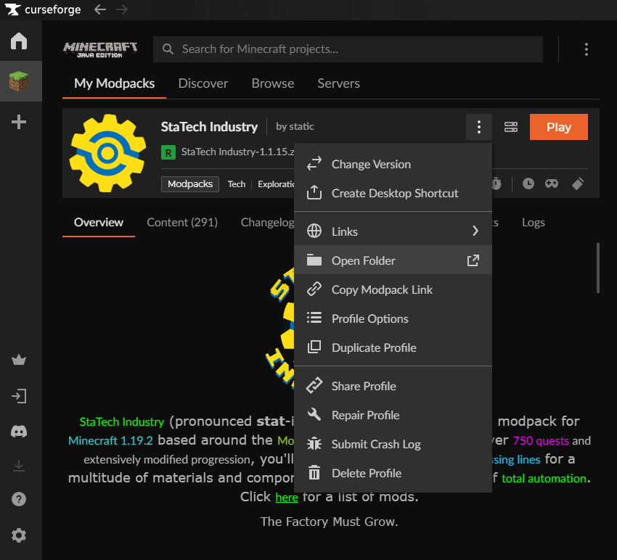This screenshot has width=617, height=560.
Task: Open settings gear icon in sidebar
Action: coord(20,535)
